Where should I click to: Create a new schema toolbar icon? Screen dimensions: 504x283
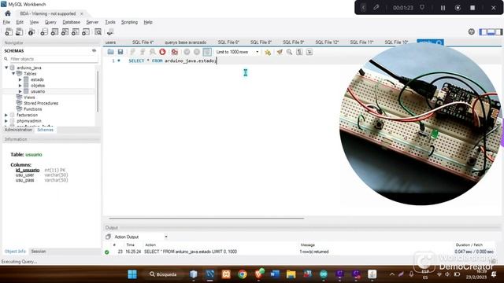click(44, 31)
